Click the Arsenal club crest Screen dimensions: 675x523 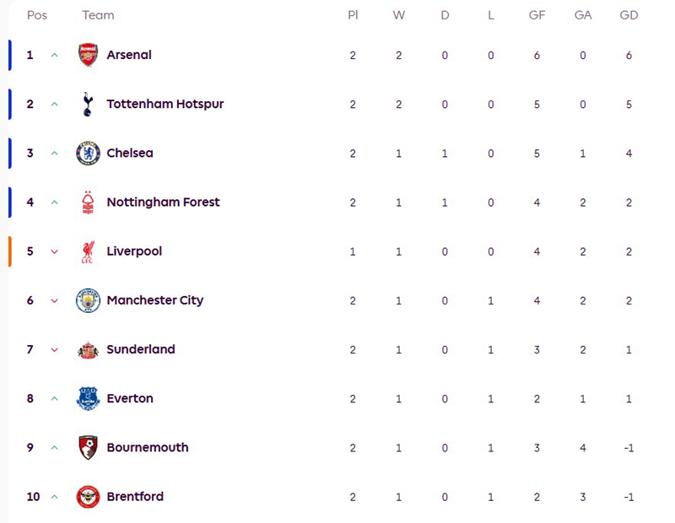(88, 55)
